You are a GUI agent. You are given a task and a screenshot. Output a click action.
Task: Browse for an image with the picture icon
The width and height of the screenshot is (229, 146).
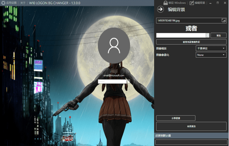[x=224, y=20]
